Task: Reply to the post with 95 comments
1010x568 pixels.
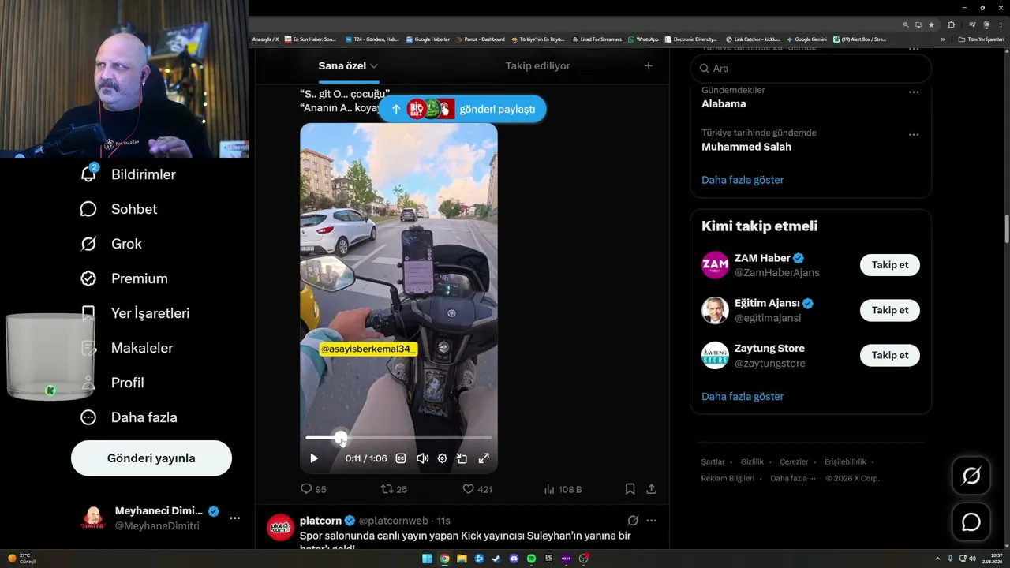Action: click(x=313, y=489)
